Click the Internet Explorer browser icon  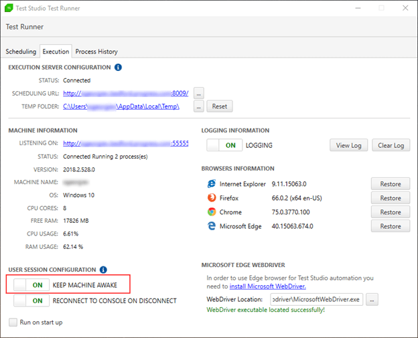(212, 184)
